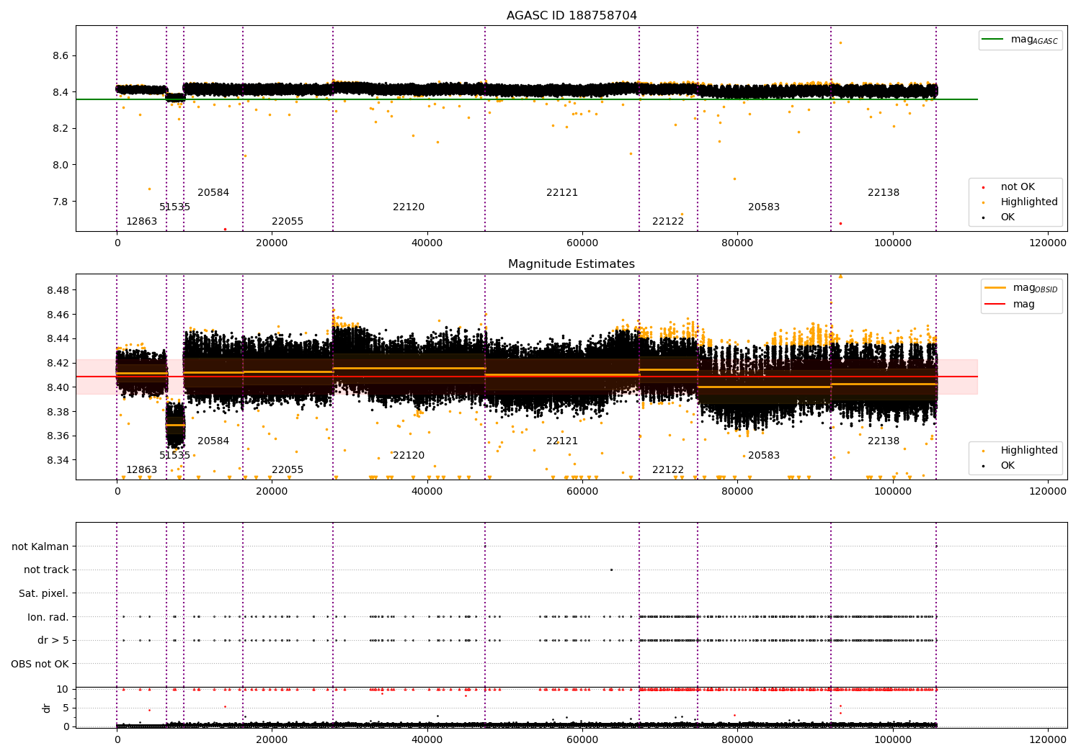This screenshot has height=756, width=1081.
Task: Click the 8.34 y-tick on middle plot
Action: coord(58,461)
